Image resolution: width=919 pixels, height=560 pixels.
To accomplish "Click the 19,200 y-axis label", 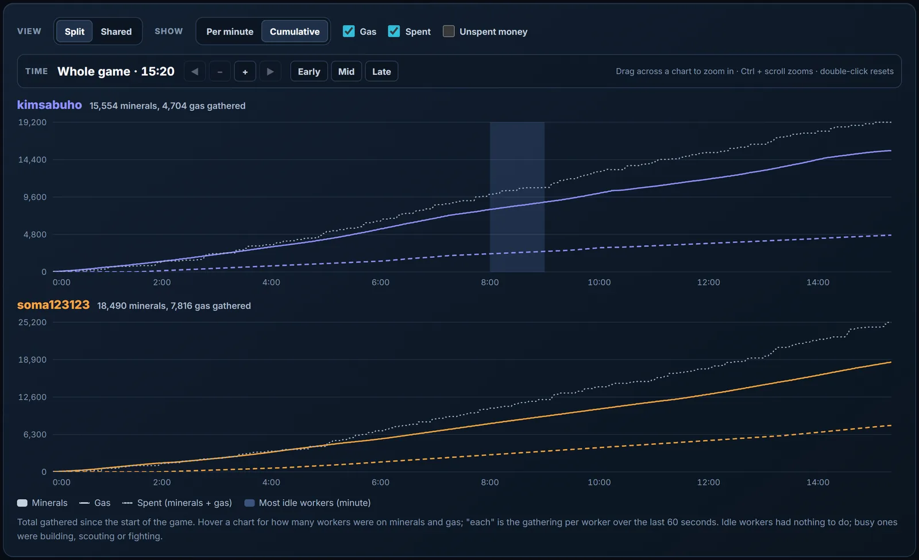I will 32,122.
